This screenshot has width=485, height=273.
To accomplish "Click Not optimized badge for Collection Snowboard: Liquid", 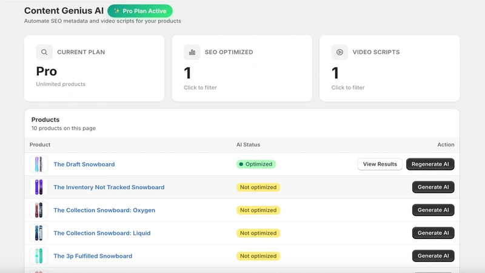I will [258, 233].
